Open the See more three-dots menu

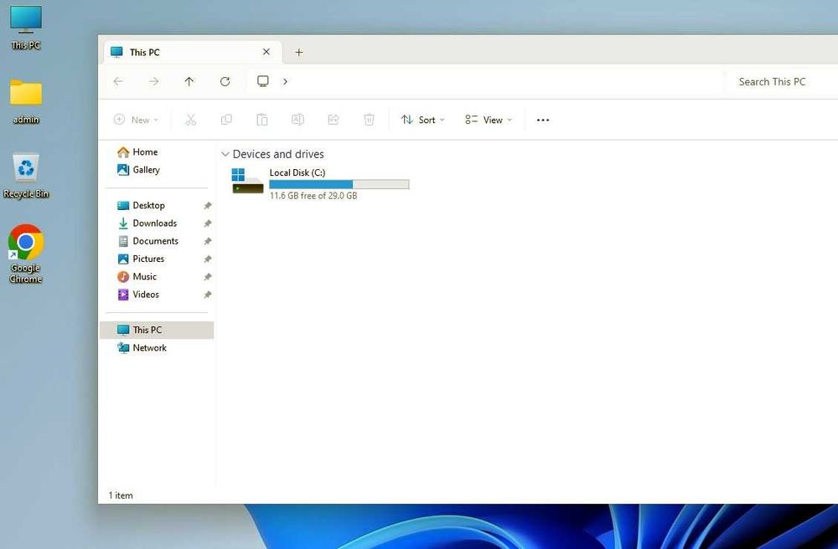[543, 120]
